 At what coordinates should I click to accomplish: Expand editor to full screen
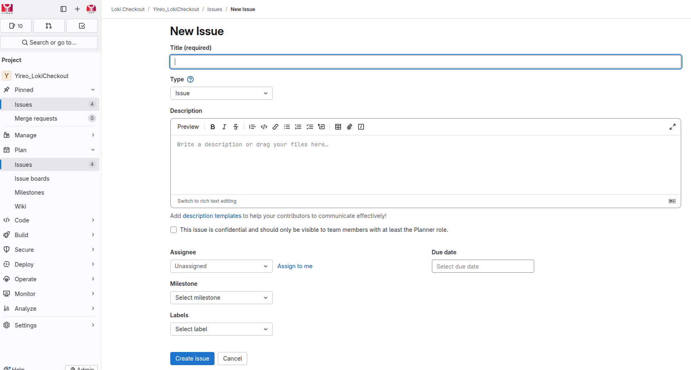[x=672, y=127]
